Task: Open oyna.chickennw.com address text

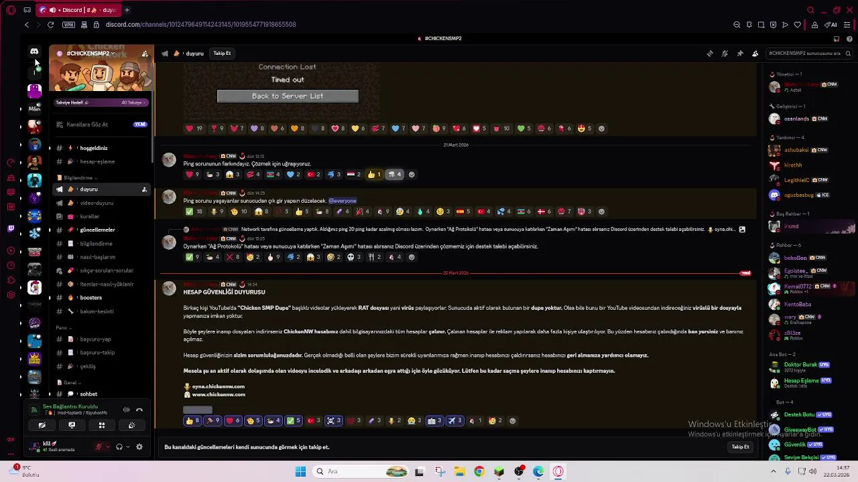Action: coord(219,386)
